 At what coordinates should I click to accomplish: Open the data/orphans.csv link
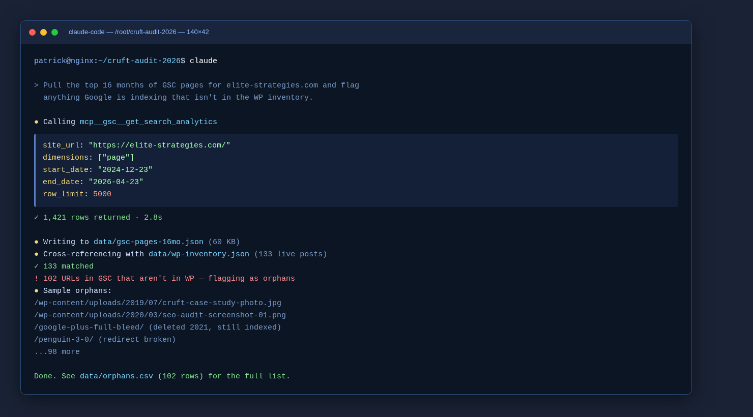(x=117, y=376)
